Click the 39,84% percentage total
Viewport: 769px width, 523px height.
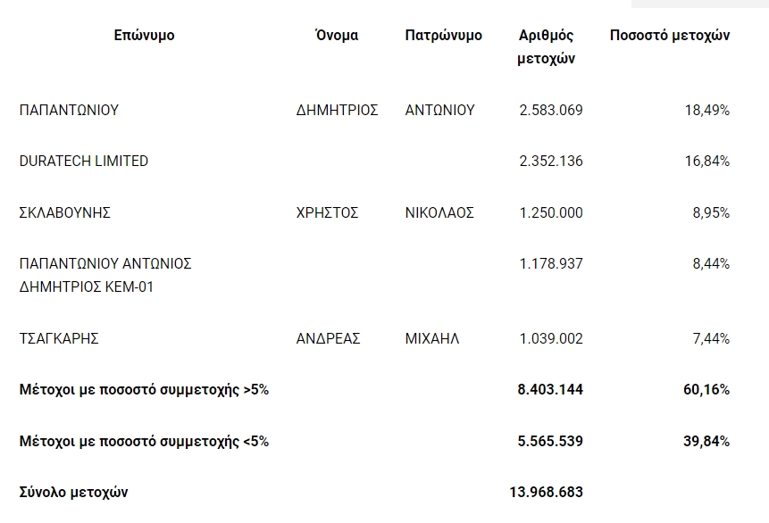tap(706, 441)
